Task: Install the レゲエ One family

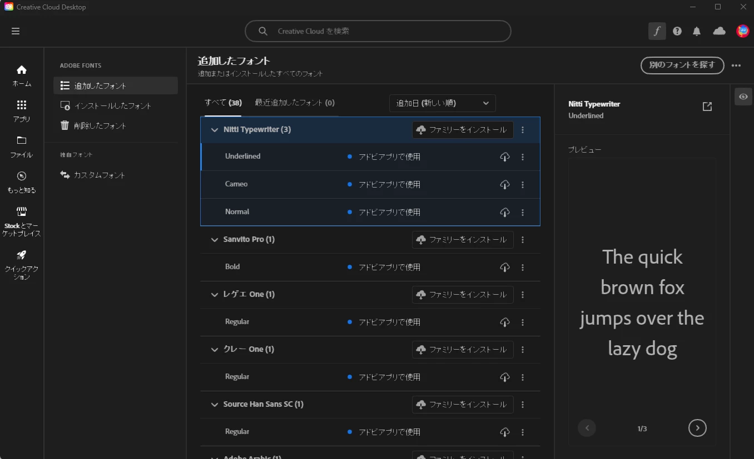Action: point(462,295)
